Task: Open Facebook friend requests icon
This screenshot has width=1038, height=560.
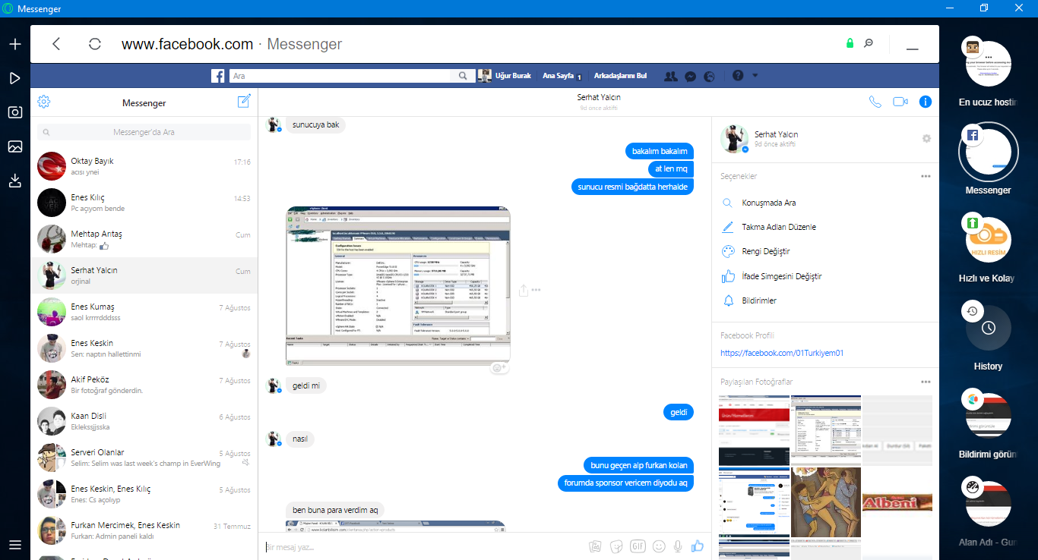Action: 670,76
